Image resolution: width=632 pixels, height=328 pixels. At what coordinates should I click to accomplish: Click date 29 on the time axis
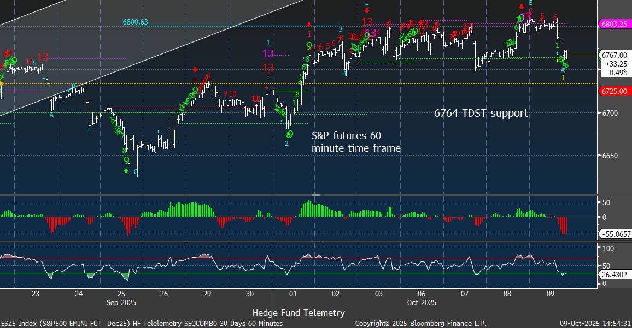pos(207,294)
